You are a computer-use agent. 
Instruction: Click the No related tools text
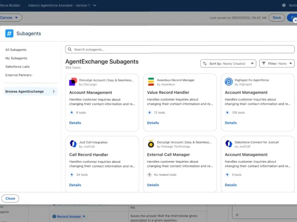point(165,175)
